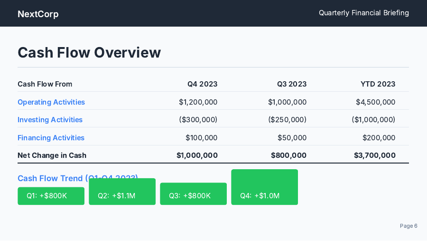Click the Cash Flow Trend heading
Screen dimensions: 427x241
(52, 178)
